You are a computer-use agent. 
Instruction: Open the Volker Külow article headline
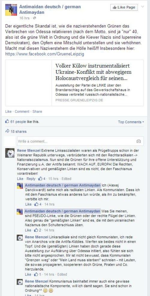[x=93, y=72]
